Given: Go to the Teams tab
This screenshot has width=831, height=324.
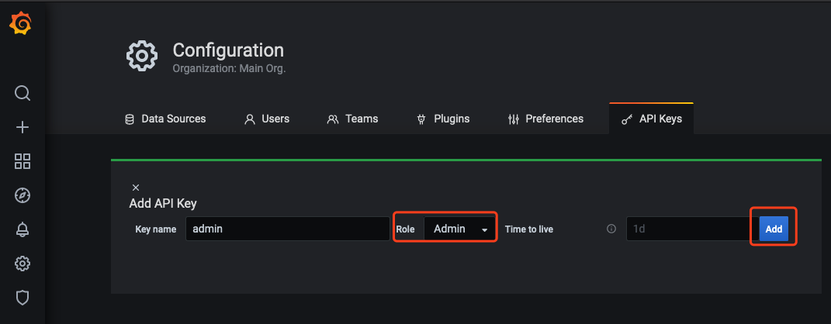Looking at the screenshot, I should (352, 119).
